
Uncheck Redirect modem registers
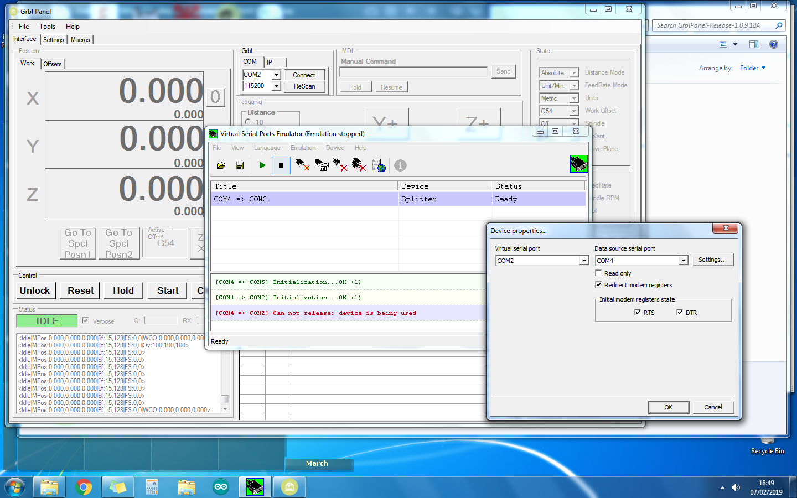[x=598, y=284]
